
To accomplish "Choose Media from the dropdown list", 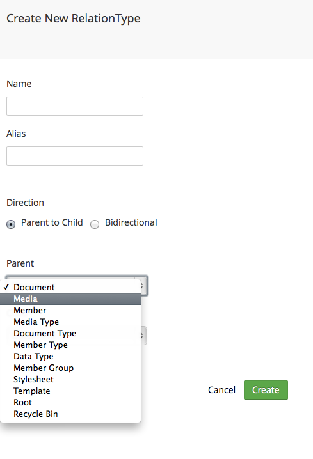I will pos(70,299).
